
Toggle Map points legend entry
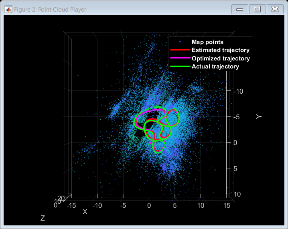207,42
